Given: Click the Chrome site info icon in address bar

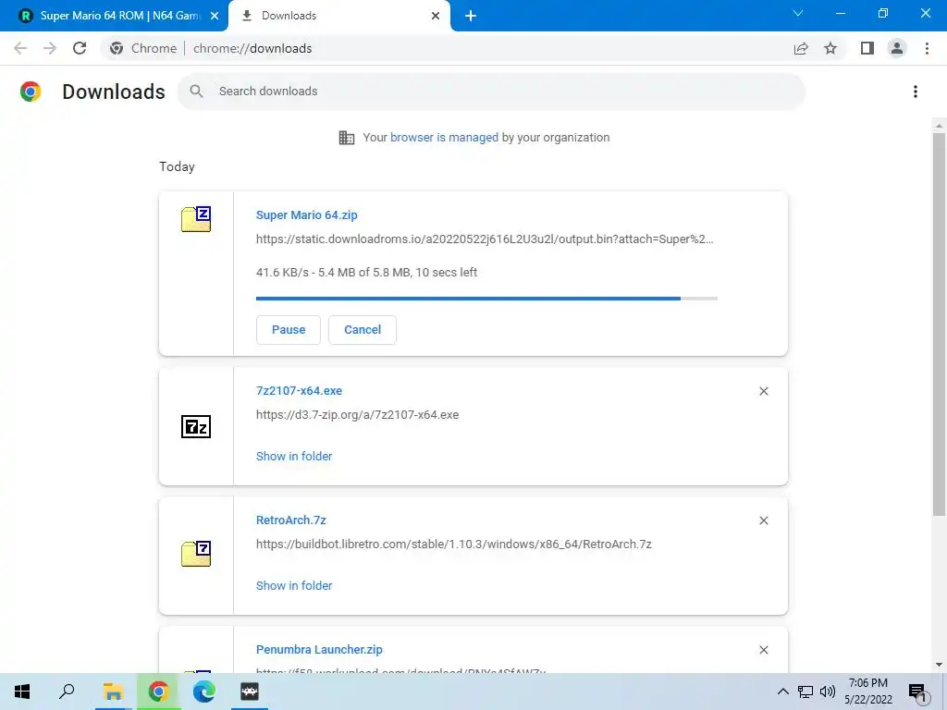Looking at the screenshot, I should (x=117, y=48).
